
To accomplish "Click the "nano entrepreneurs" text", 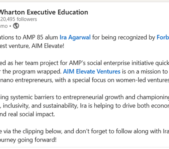I will click(27, 80).
